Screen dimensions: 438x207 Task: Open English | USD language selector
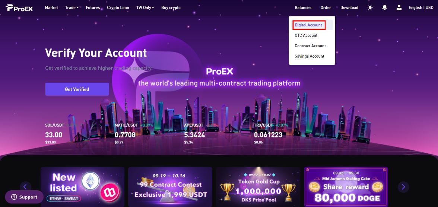click(421, 7)
